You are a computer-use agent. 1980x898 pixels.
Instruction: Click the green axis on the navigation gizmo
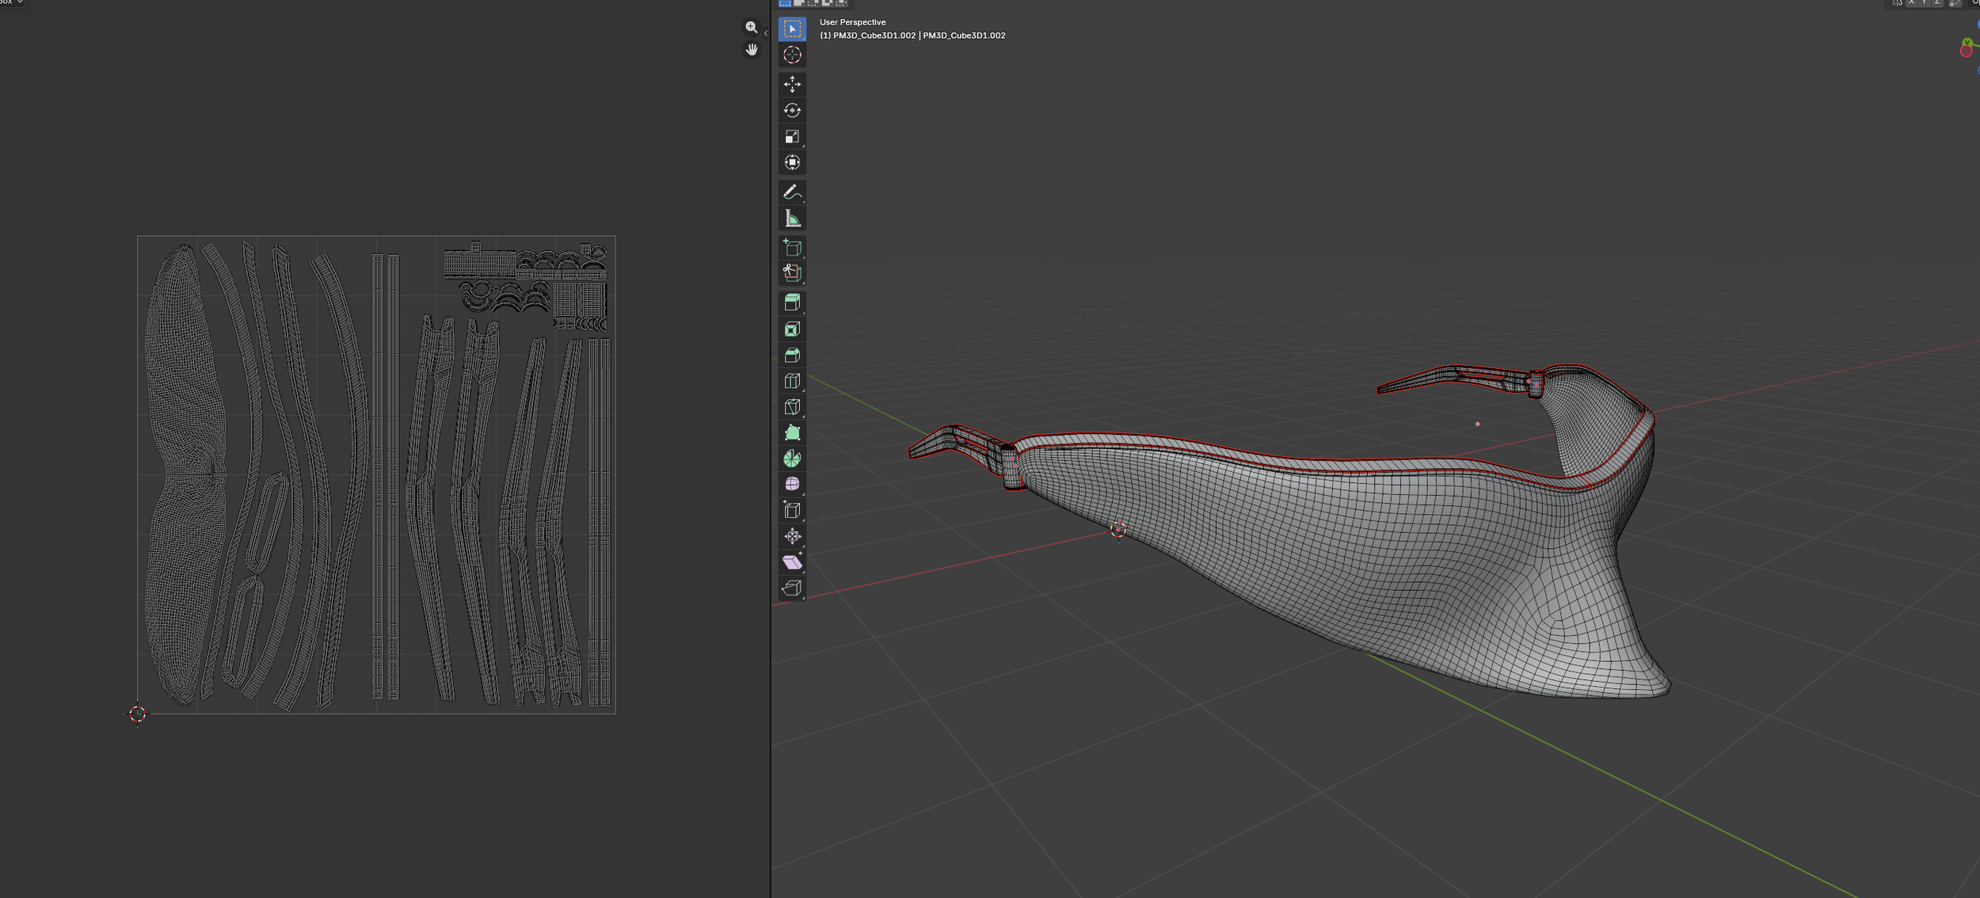coord(1967,42)
